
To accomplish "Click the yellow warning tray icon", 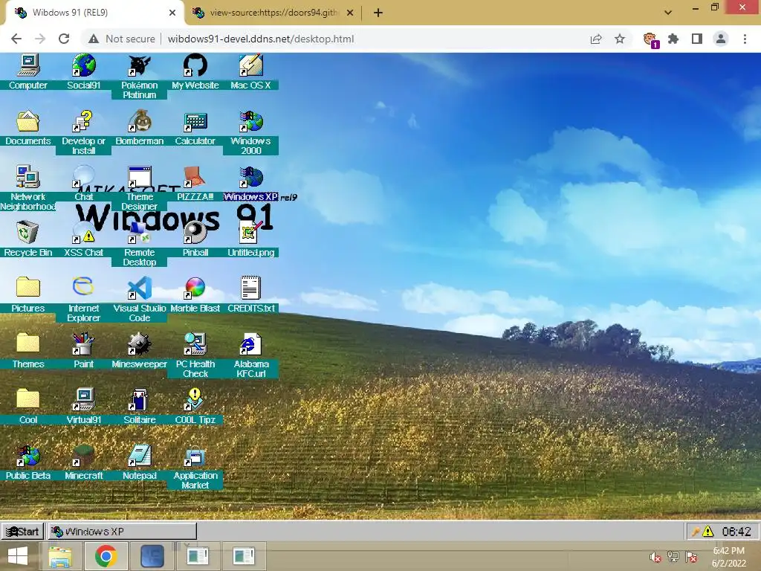I will pos(708,532).
